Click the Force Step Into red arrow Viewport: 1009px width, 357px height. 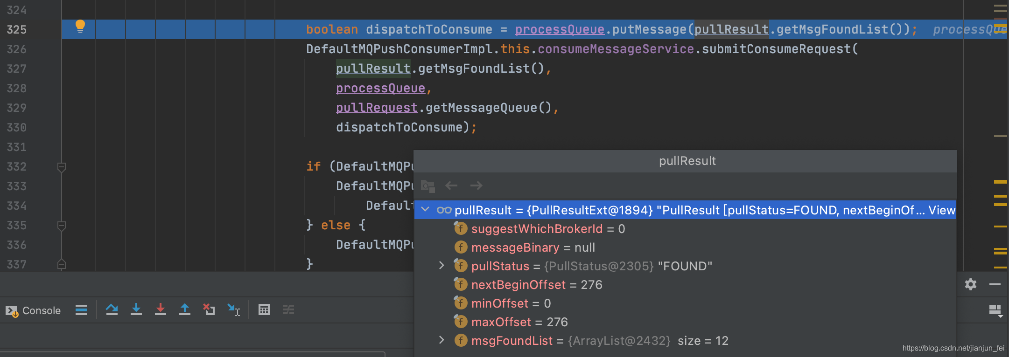tap(161, 310)
